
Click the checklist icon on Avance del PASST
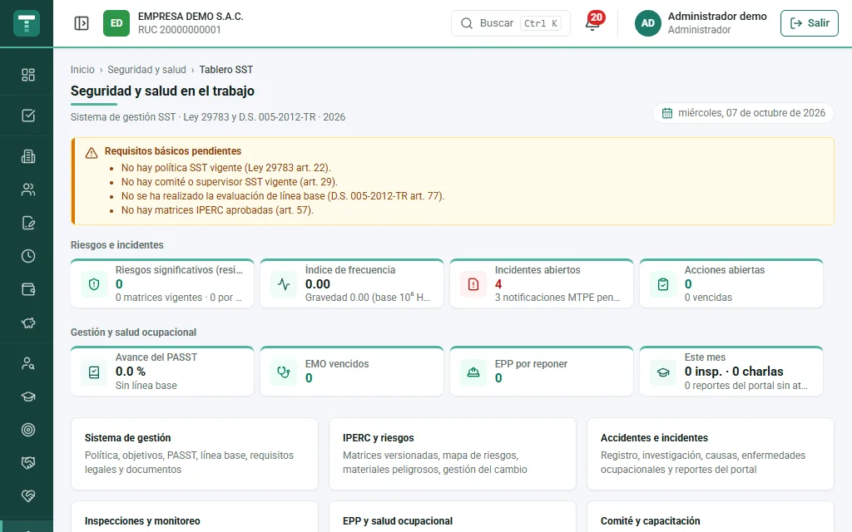(x=94, y=372)
